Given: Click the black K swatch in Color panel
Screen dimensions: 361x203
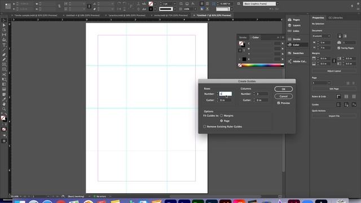Looking at the screenshot, I should click(x=244, y=59).
